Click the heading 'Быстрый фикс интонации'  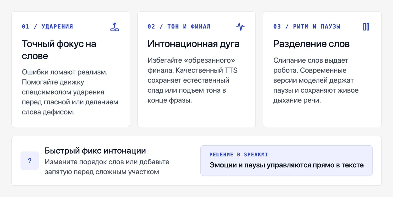tap(95, 151)
